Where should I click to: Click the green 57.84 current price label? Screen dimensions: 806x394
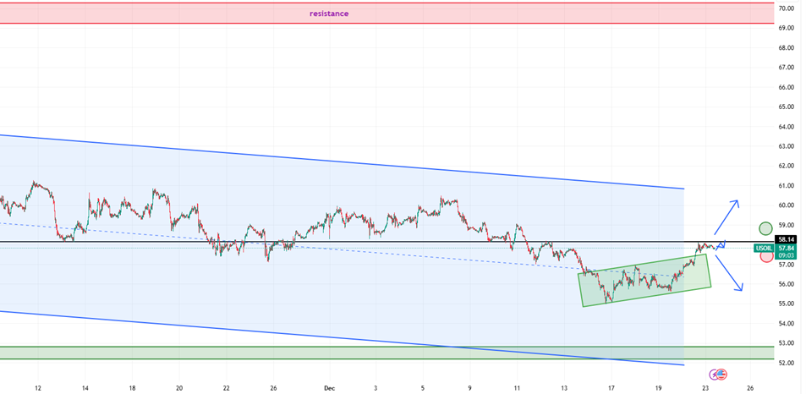[x=786, y=248]
